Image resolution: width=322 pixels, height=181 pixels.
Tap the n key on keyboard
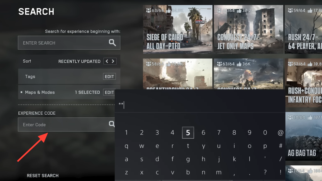203,172
